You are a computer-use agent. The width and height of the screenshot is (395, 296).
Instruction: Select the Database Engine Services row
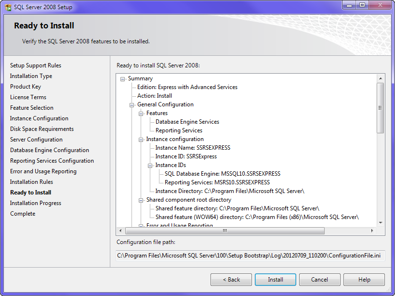point(187,122)
